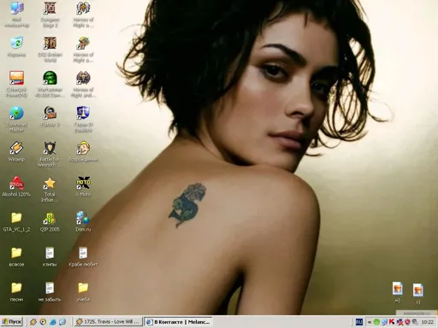
Task: Select the Крабе любит text file
Action: 83,256
